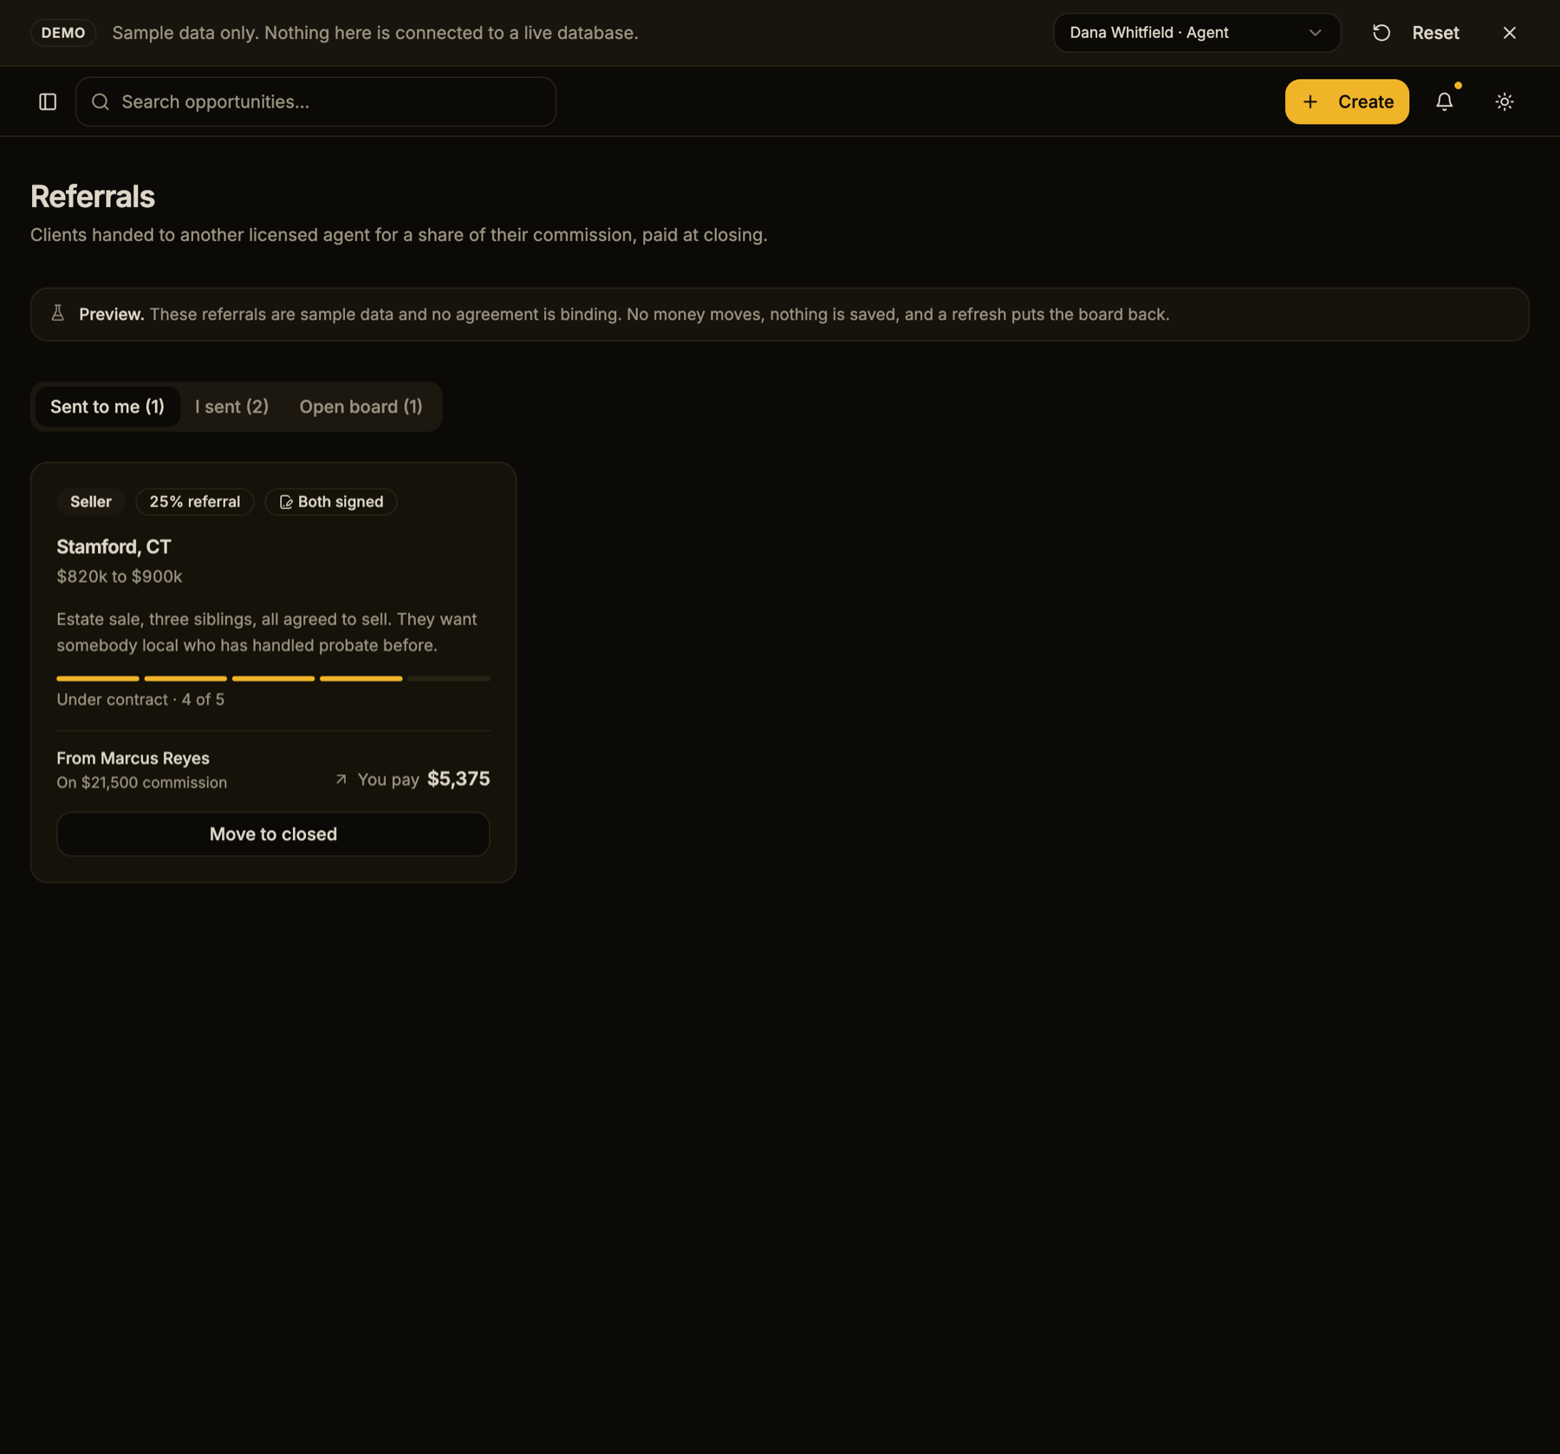Click the Seller tag
The width and height of the screenshot is (1560, 1454).
(91, 502)
